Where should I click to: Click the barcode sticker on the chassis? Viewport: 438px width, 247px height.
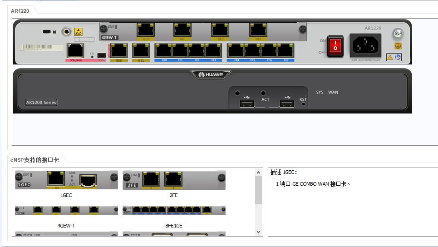tap(41, 48)
